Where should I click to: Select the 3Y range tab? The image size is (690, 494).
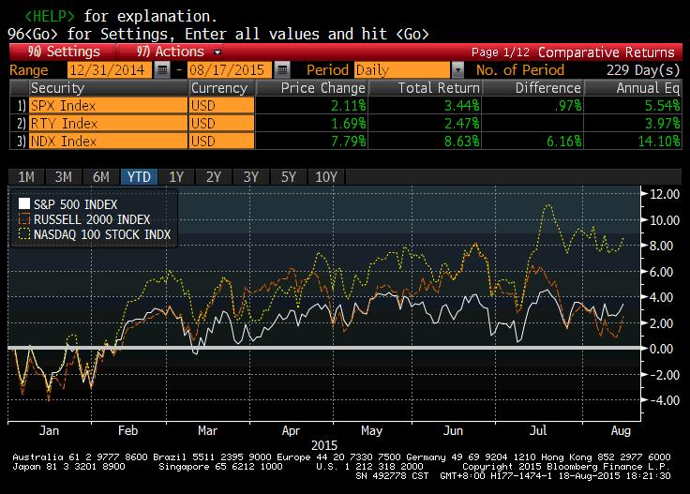point(251,177)
